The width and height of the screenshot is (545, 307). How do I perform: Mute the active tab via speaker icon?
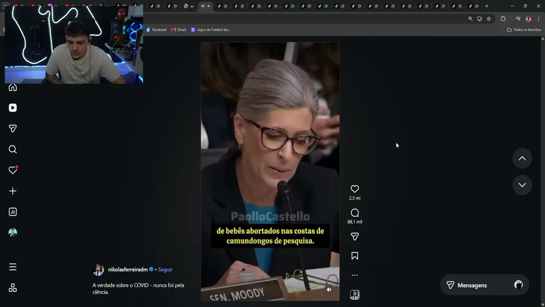[203, 6]
